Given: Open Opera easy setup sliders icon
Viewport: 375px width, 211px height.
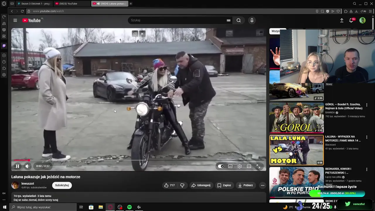Looking at the screenshot, I should click(x=370, y=11).
